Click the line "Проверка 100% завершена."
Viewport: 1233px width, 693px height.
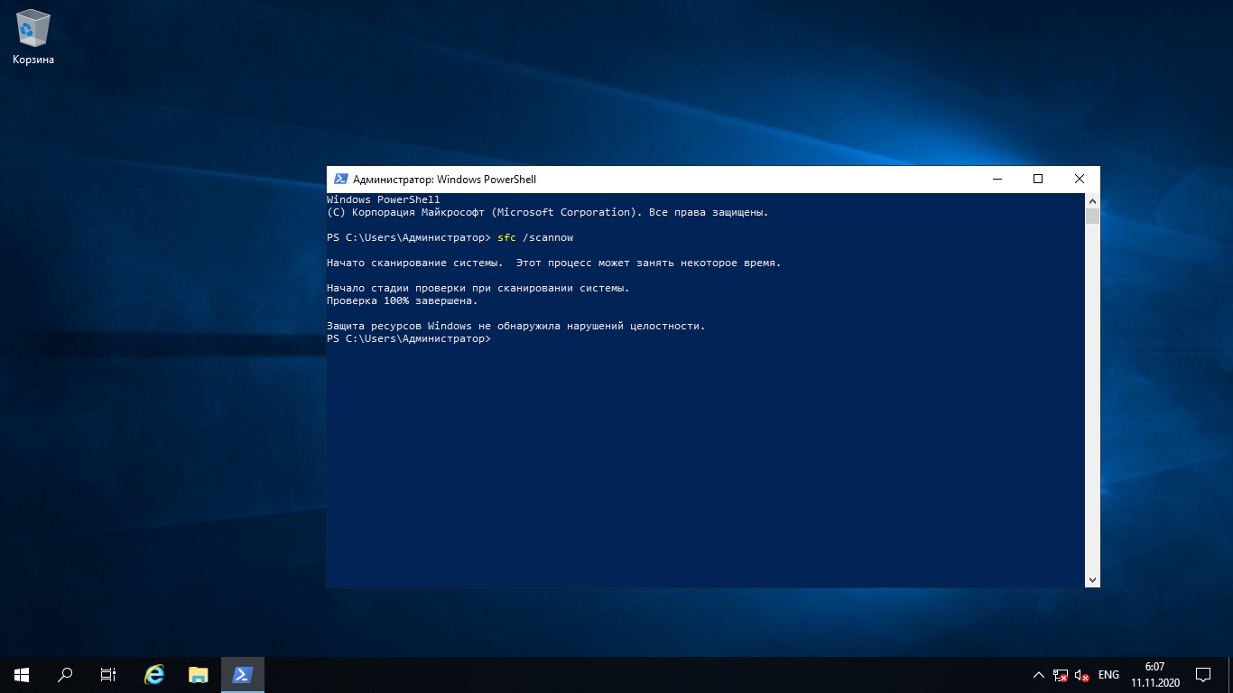tap(402, 300)
